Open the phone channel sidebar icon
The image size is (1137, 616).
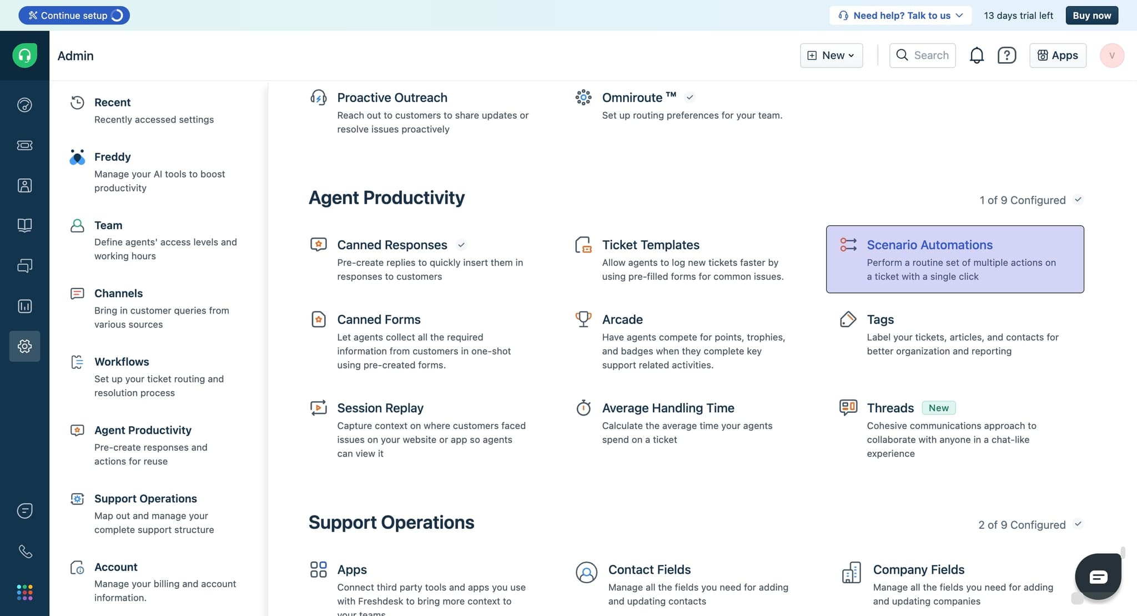24,551
